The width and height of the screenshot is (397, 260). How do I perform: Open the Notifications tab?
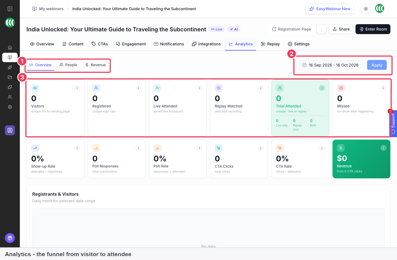(169, 44)
